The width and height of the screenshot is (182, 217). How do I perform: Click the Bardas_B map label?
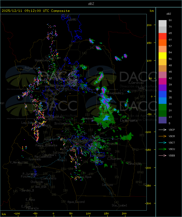(x=28, y=190)
